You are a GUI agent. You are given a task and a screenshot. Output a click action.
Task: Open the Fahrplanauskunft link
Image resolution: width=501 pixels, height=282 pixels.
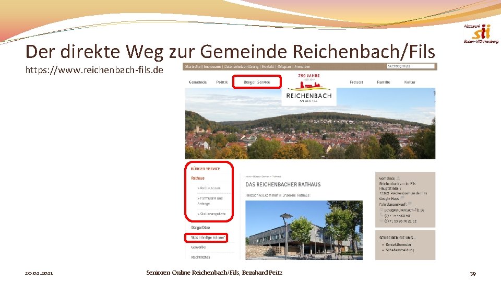(393, 204)
